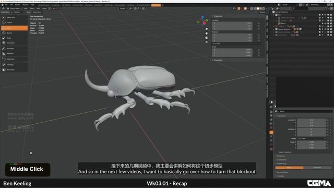
Task: Click the pan view hand icon
Action: pyautogui.click(x=207, y=33)
